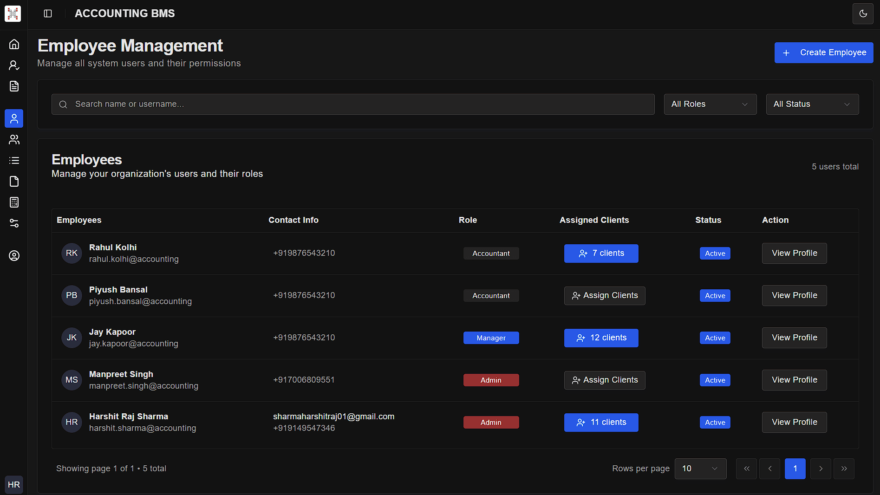The image size is (880, 495).
Task: View profile of Jay Kapoor
Action: 794,338
